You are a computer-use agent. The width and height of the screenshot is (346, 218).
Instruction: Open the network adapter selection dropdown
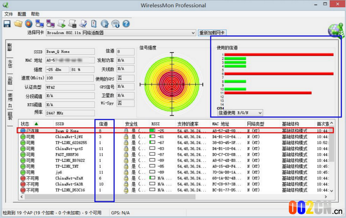193,33
